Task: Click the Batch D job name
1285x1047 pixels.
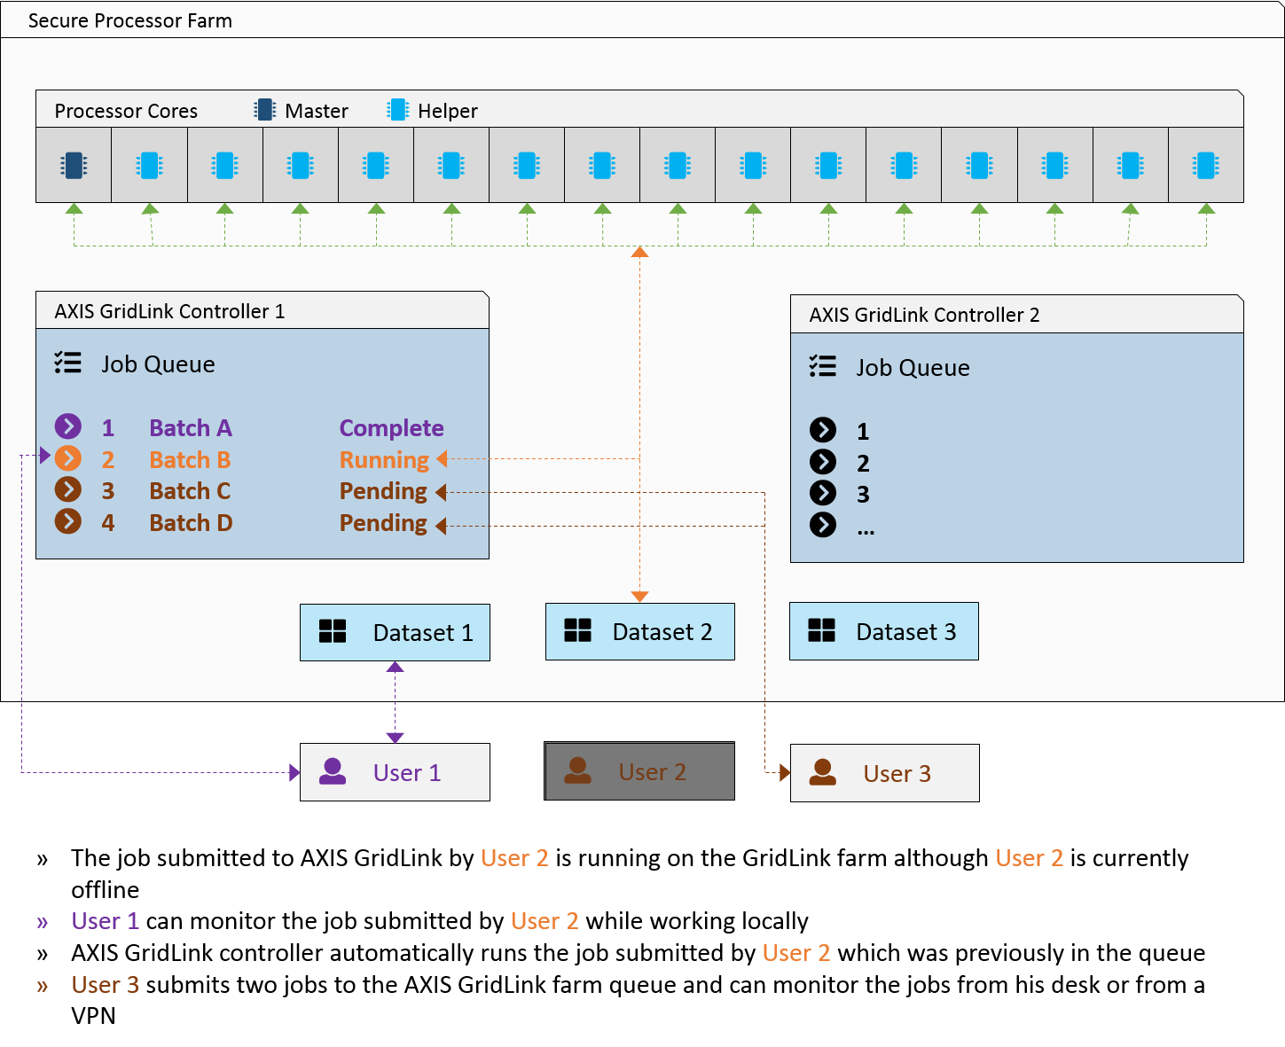Action: [x=191, y=523]
